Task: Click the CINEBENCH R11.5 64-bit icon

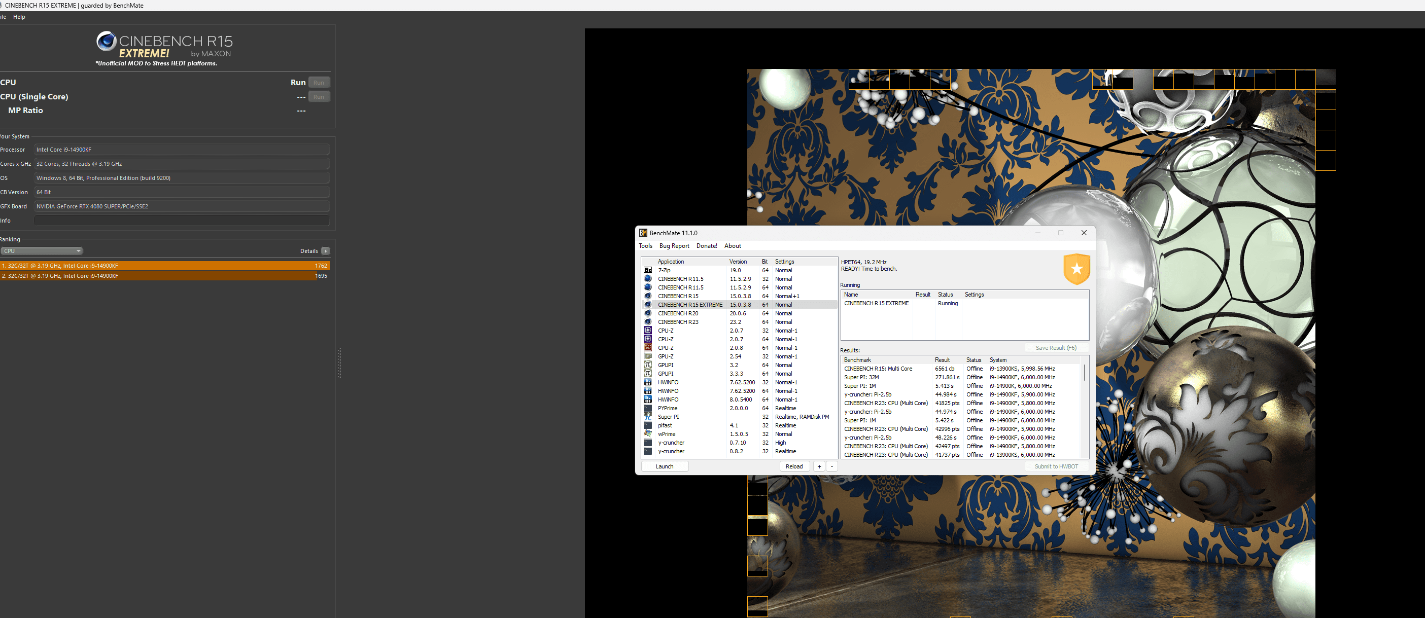Action: (648, 287)
